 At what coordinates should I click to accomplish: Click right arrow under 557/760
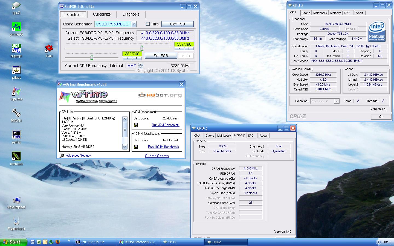pos(189,48)
